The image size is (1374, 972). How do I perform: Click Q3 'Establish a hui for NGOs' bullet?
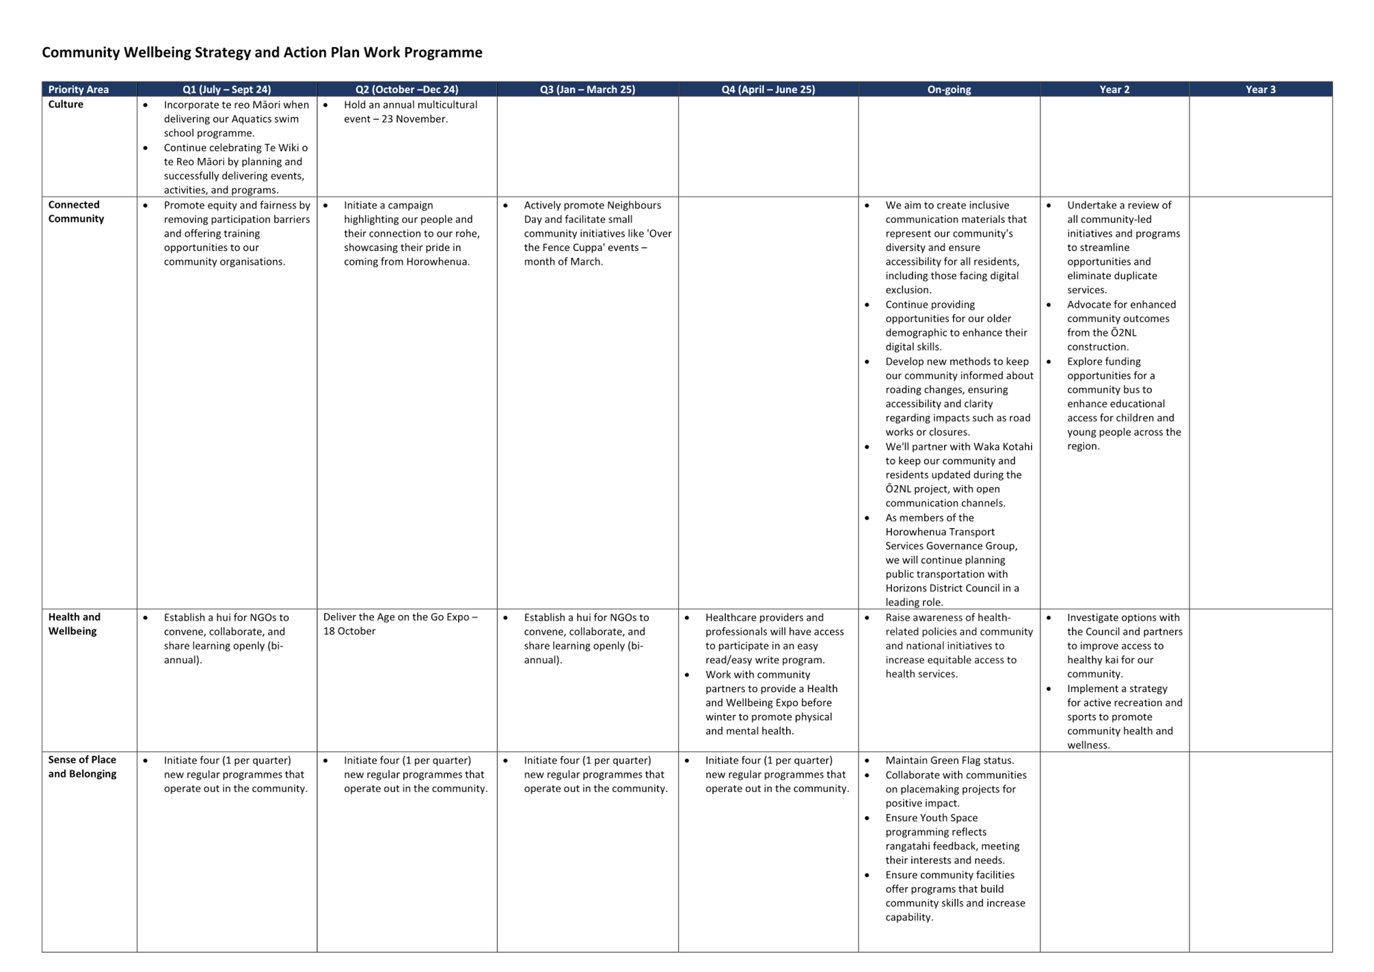(587, 639)
